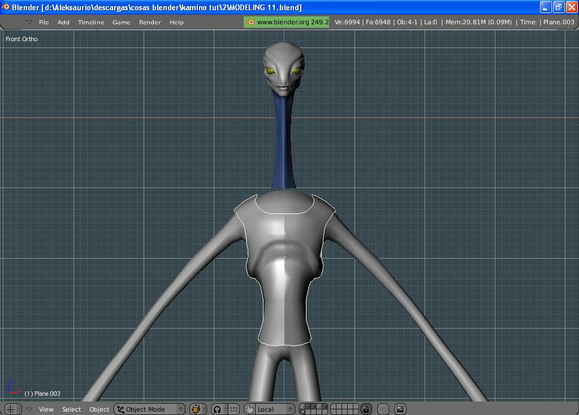
Task: Open the Render menu
Action: coord(150,22)
